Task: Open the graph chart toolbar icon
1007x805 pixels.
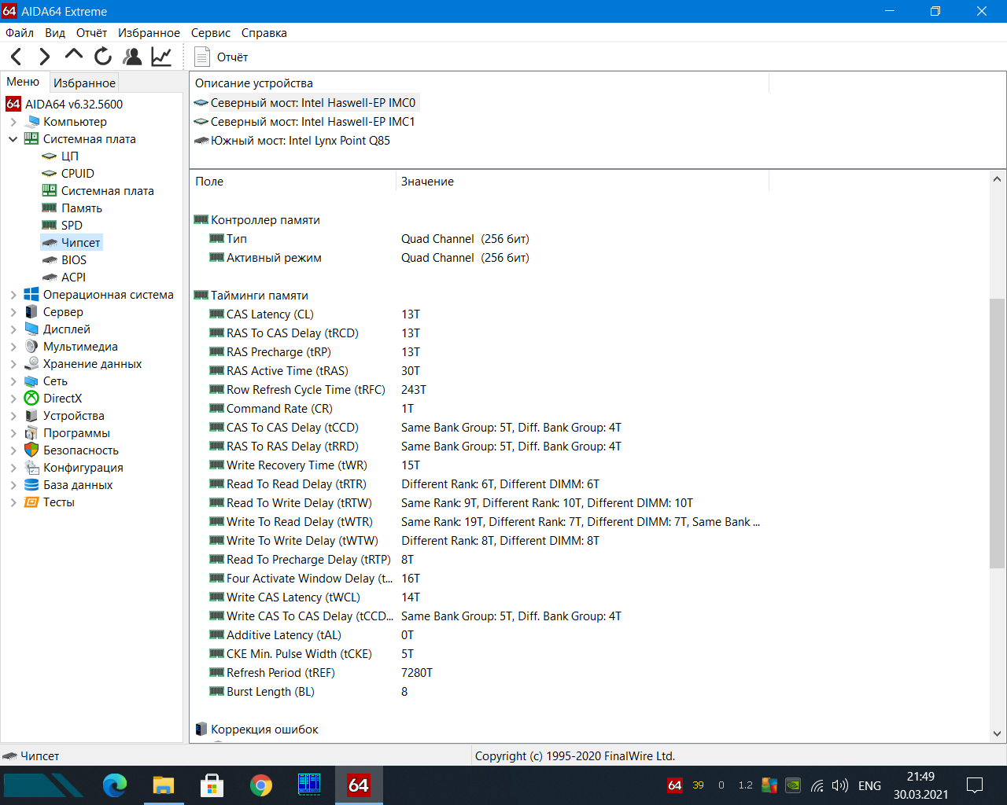Action: pyautogui.click(x=161, y=57)
